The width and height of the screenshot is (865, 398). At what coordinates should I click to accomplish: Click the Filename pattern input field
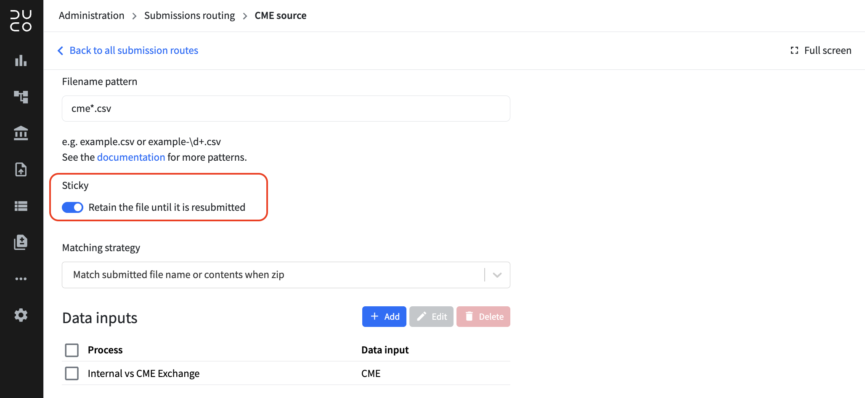tap(286, 109)
